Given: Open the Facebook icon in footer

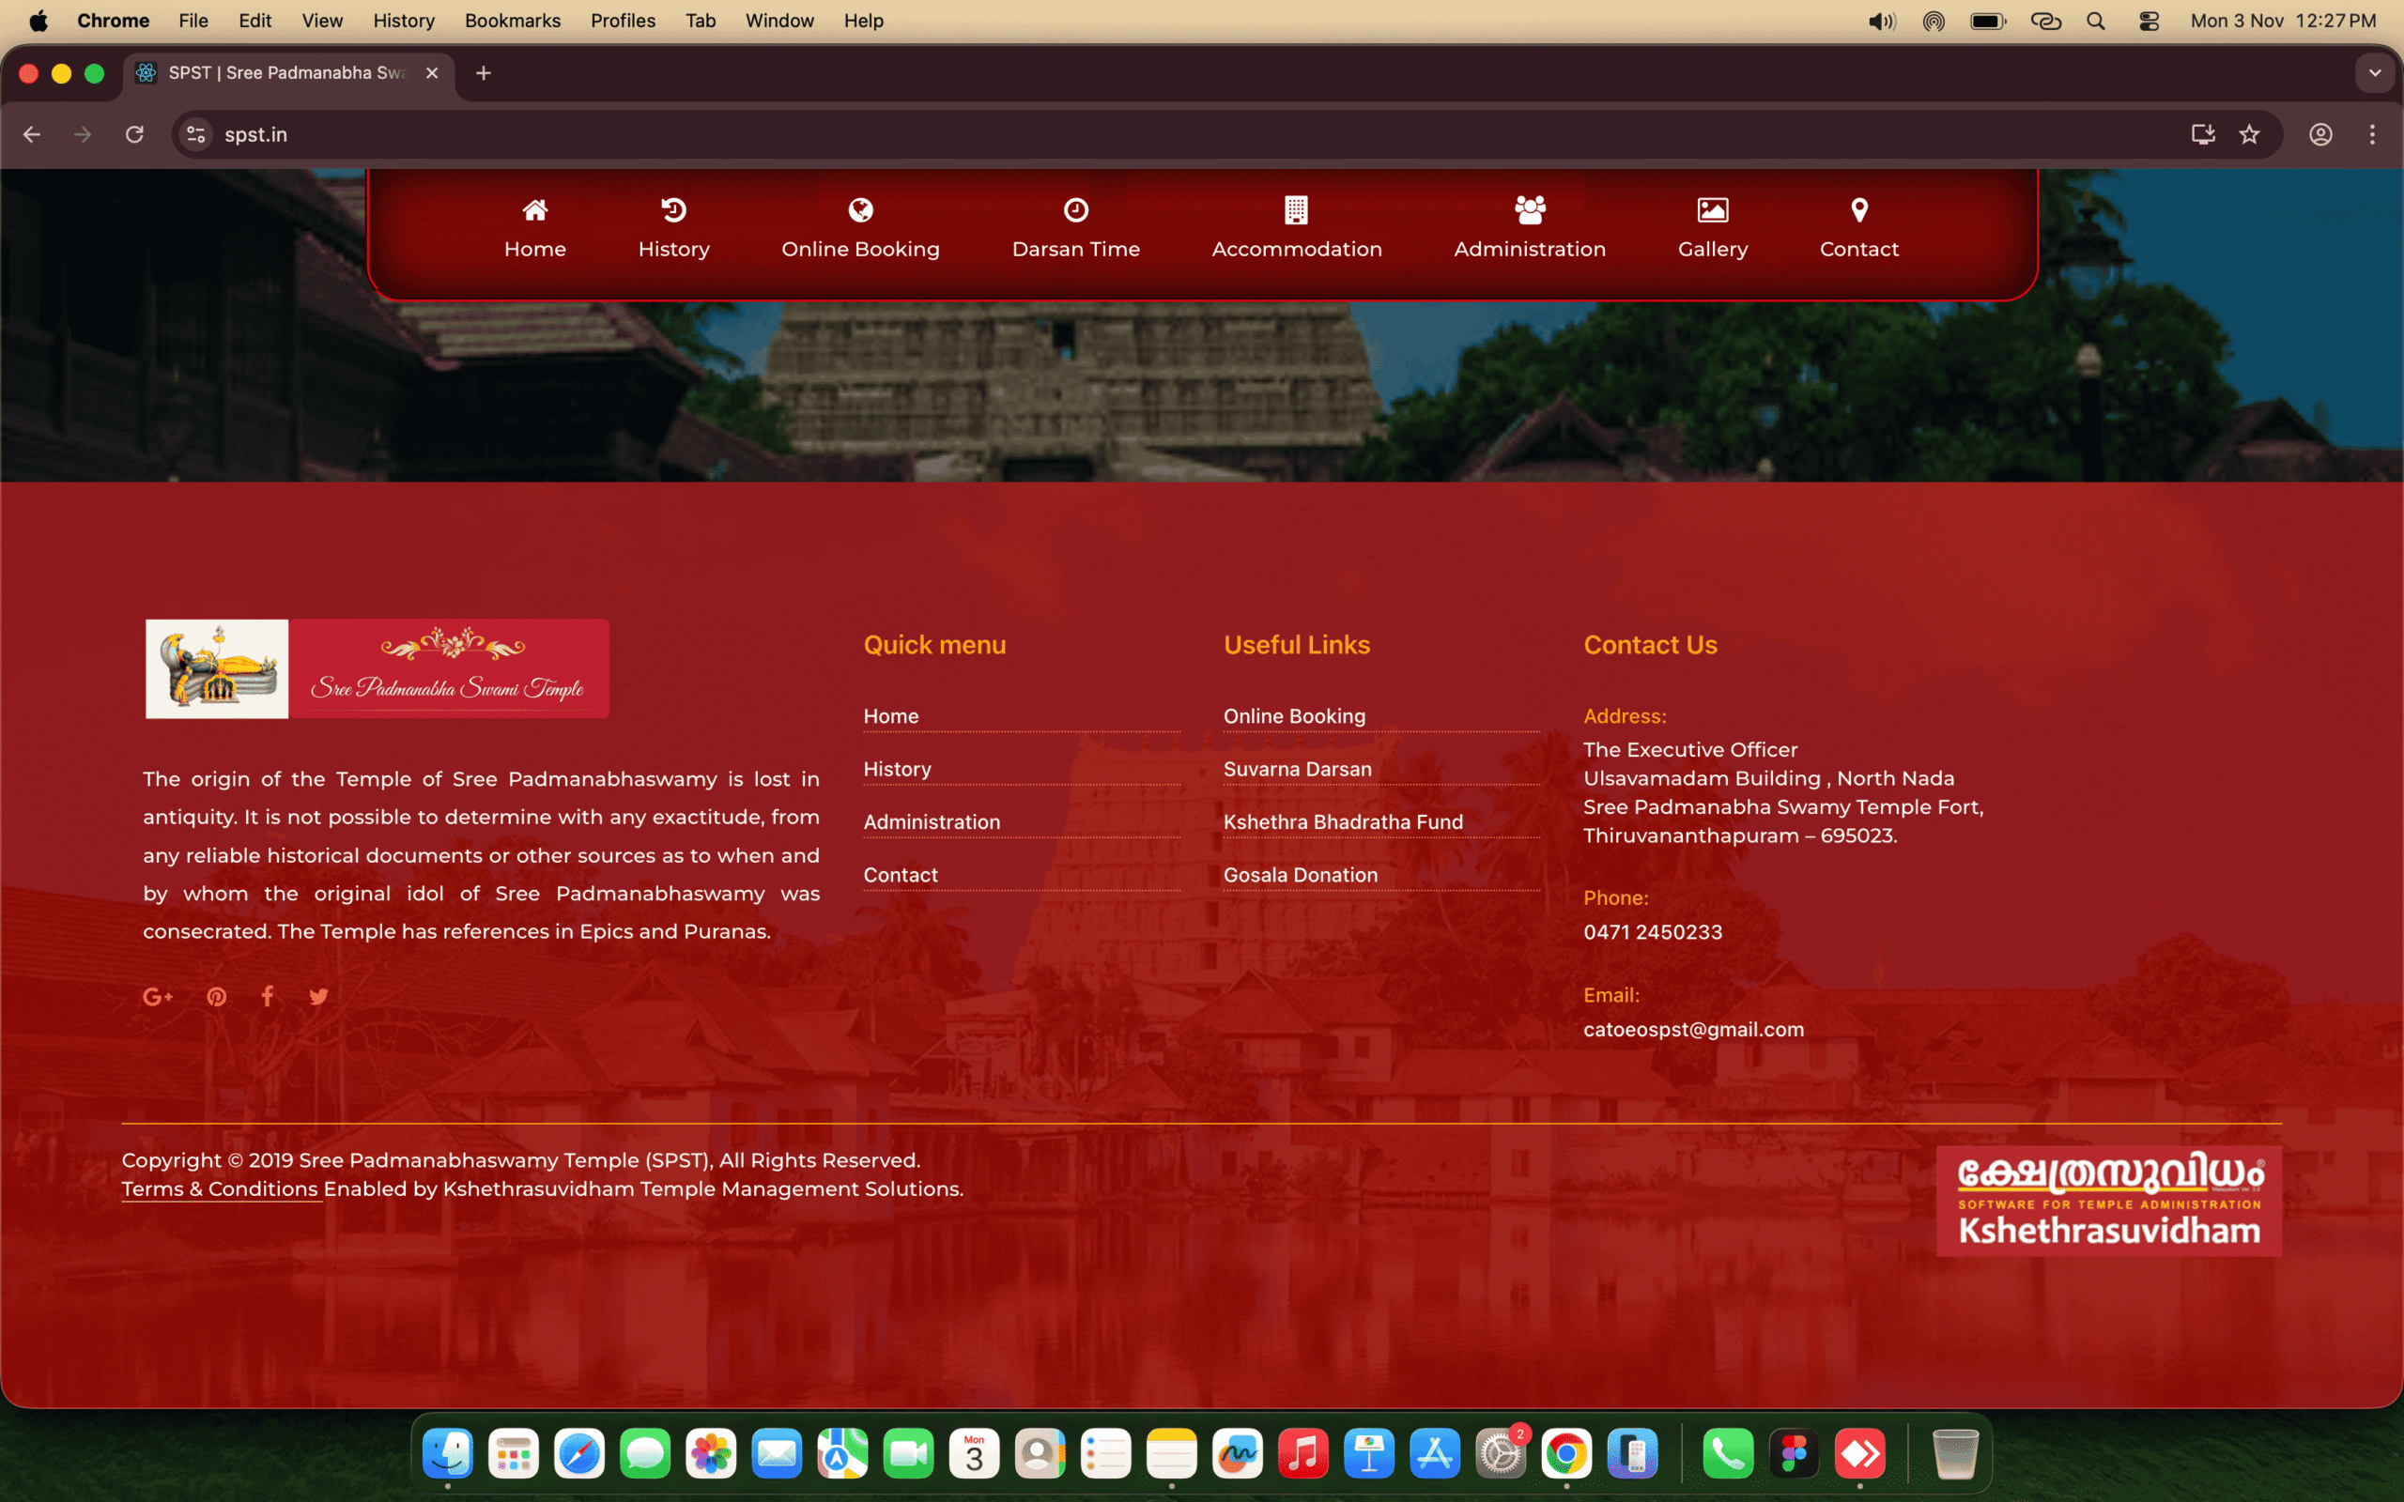Looking at the screenshot, I should coord(268,996).
